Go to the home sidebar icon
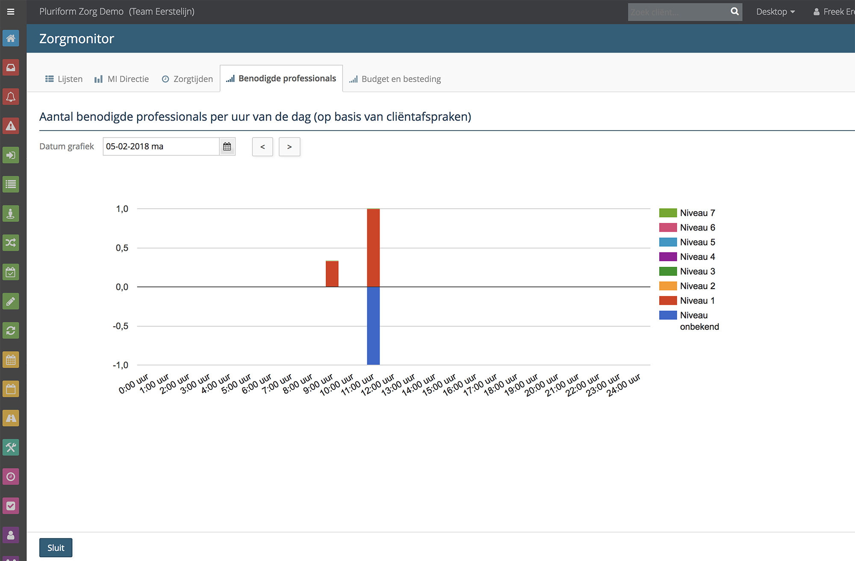 [x=11, y=38]
